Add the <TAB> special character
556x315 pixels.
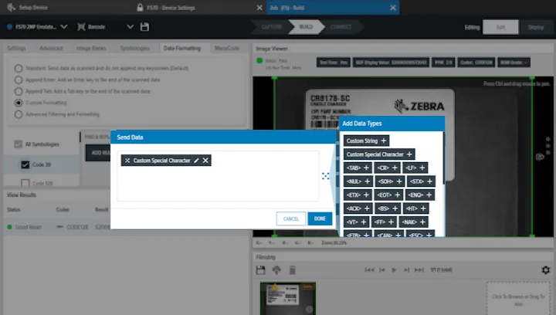pos(366,168)
